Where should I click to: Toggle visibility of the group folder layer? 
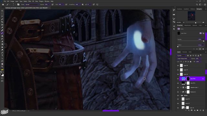(x=178, y=95)
